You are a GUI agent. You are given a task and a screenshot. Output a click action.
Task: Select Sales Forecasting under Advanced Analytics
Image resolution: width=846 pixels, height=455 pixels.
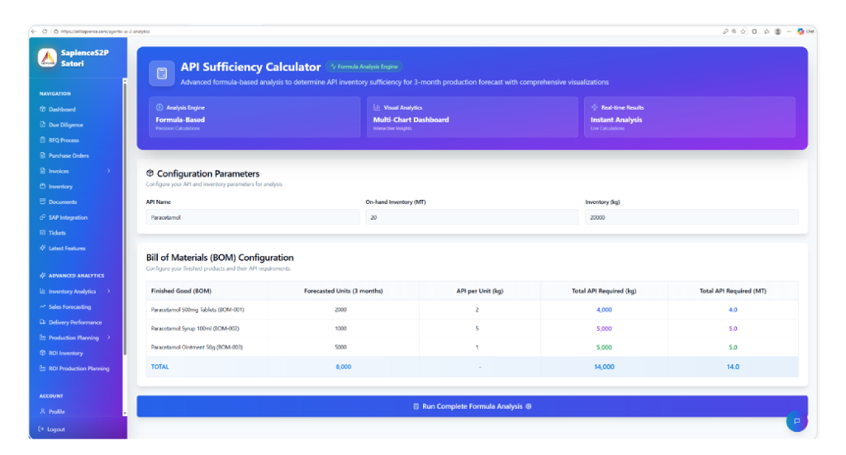[69, 306]
